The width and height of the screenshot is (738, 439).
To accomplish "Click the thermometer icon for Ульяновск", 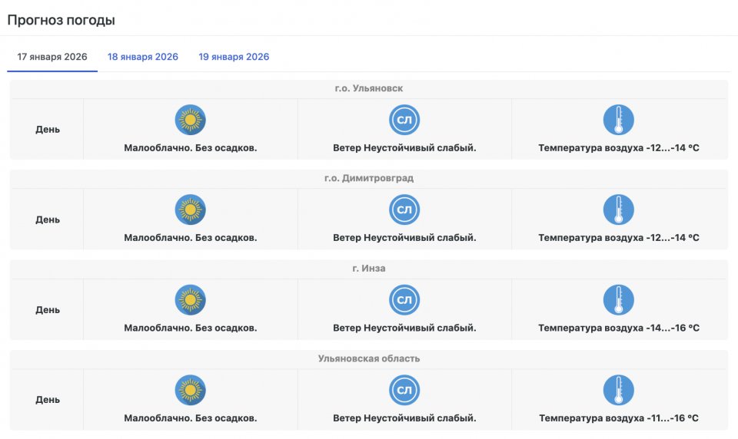I will pyautogui.click(x=618, y=120).
